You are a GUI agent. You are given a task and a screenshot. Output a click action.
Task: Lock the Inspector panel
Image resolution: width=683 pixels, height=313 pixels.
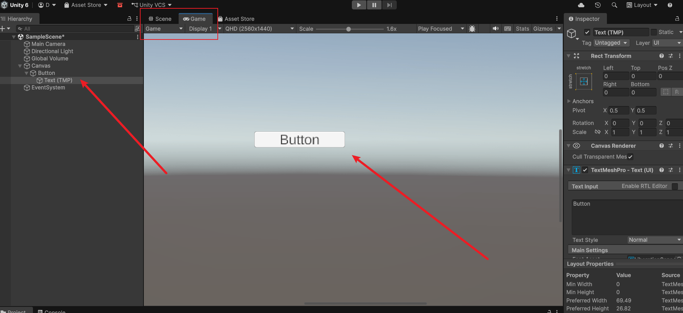[677, 19]
